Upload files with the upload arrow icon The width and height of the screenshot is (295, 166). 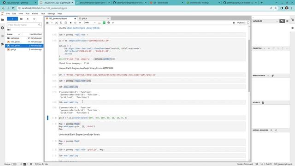[x=28, y=19]
